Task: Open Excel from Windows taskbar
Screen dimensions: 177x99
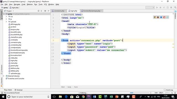Action: tap(111, 97)
